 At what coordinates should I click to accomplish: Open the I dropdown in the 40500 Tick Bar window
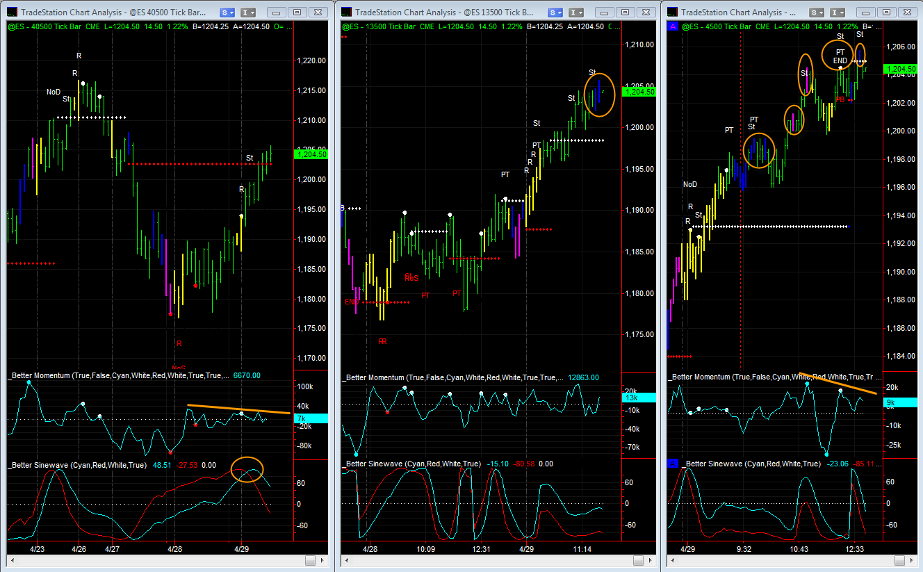(x=248, y=13)
